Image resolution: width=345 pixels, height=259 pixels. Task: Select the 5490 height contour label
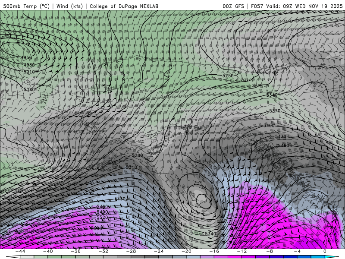[x=103, y=212]
